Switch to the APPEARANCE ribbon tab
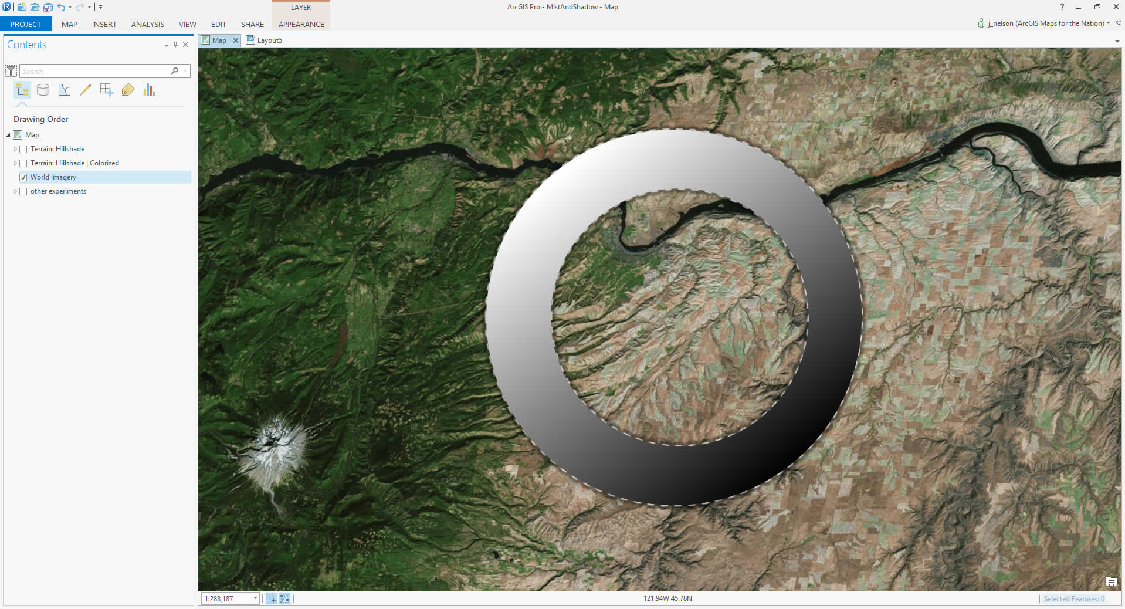This screenshot has width=1125, height=609. tap(301, 24)
